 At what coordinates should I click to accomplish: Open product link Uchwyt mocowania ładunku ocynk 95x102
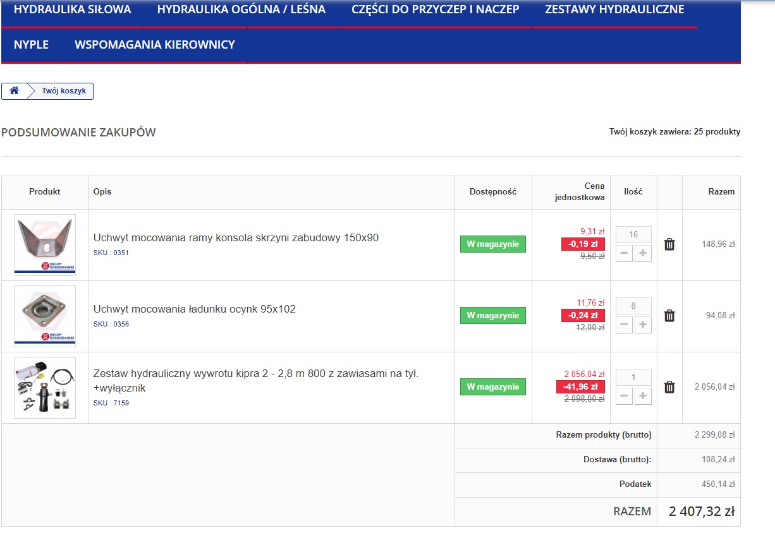(x=195, y=309)
